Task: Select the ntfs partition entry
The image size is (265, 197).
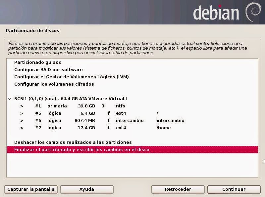Action: pyautogui.click(x=99, y=106)
